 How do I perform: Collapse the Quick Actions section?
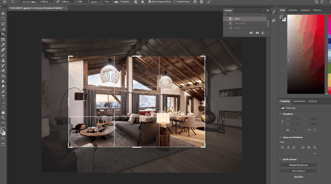(281, 159)
